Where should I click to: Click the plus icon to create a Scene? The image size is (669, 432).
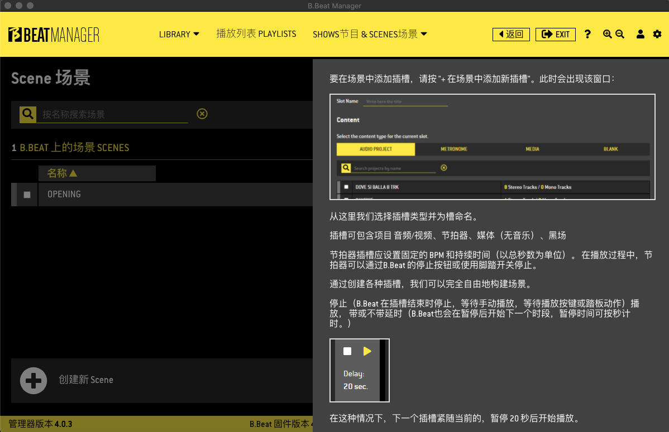tap(34, 381)
